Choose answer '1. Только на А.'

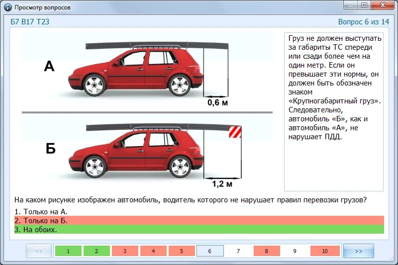coord(199,211)
